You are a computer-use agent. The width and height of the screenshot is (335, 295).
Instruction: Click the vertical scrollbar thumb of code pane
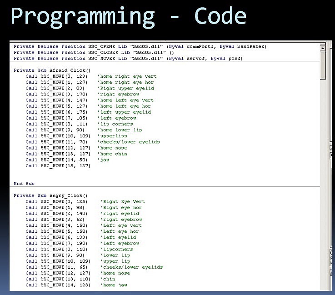323,65
